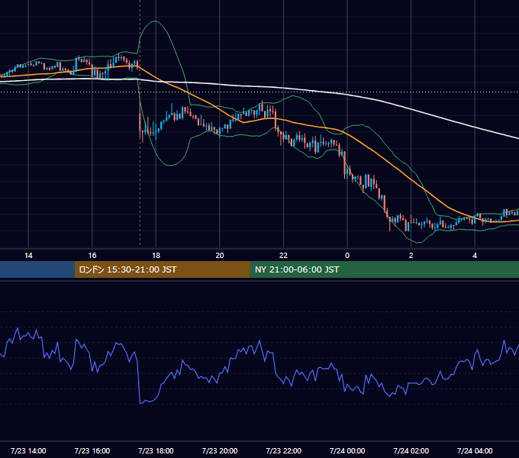Click the "7/23 20:00" date label
This screenshot has height=458, width=519.
[x=220, y=450]
